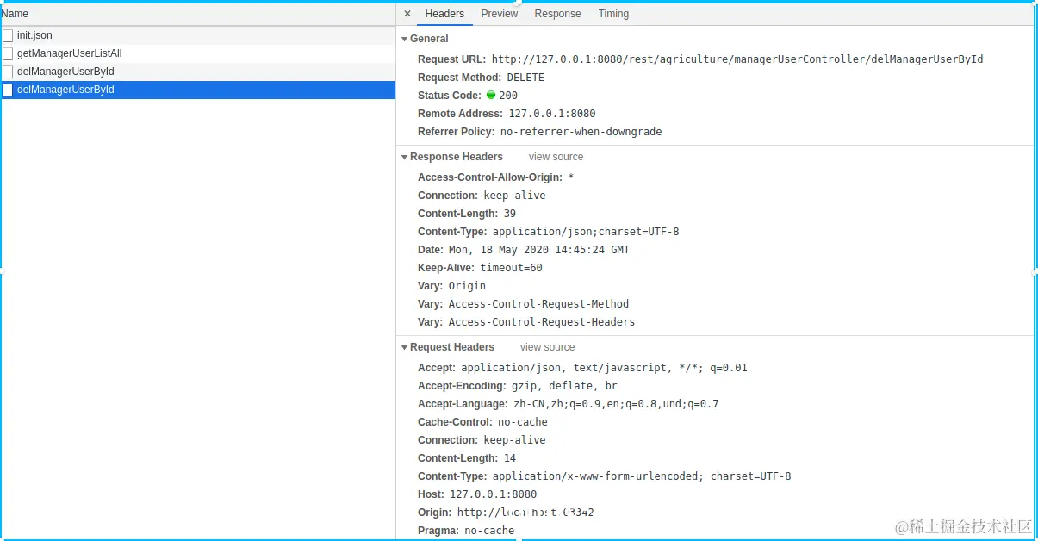Click the Accept-Language header value
Image resolution: width=1038 pixels, height=541 pixels.
(616, 404)
